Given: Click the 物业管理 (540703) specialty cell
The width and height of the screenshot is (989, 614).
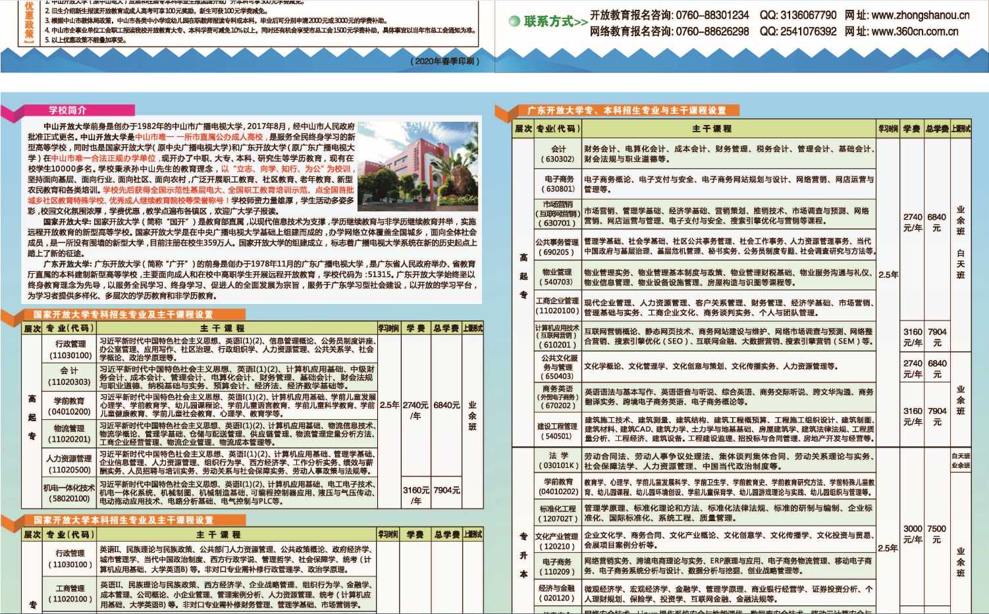Looking at the screenshot, I should [x=558, y=276].
